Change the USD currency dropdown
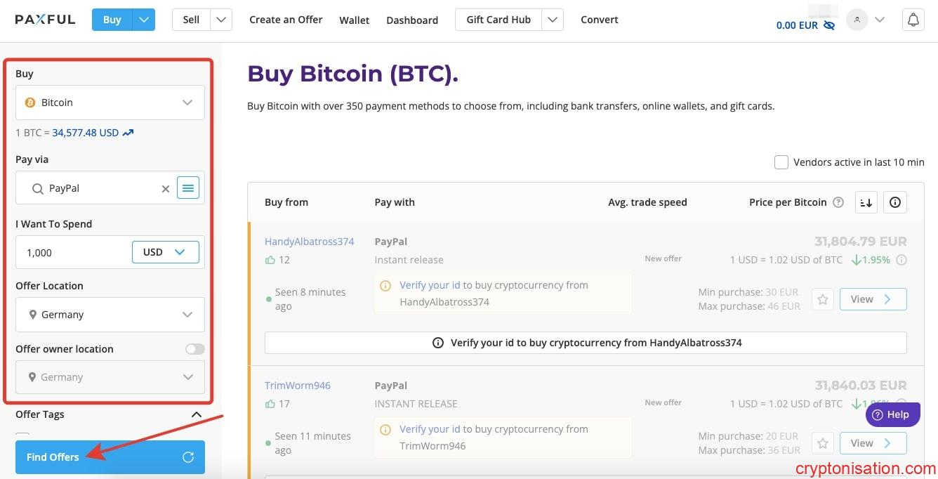This screenshot has width=938, height=479. (166, 252)
